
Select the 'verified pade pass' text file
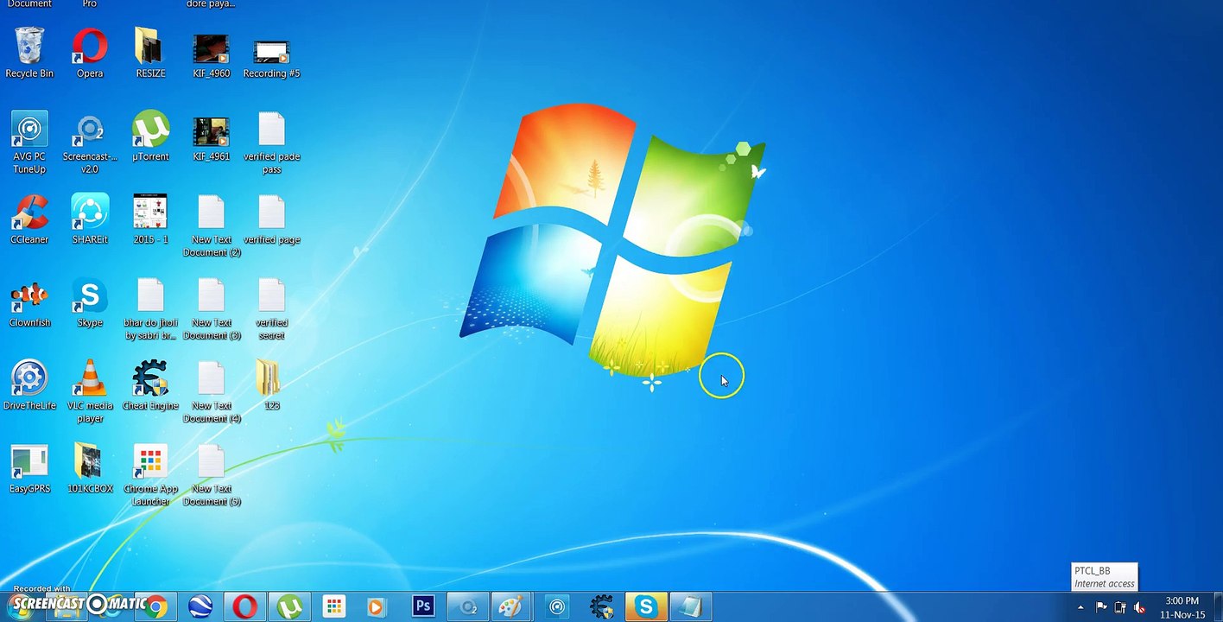tap(271, 143)
